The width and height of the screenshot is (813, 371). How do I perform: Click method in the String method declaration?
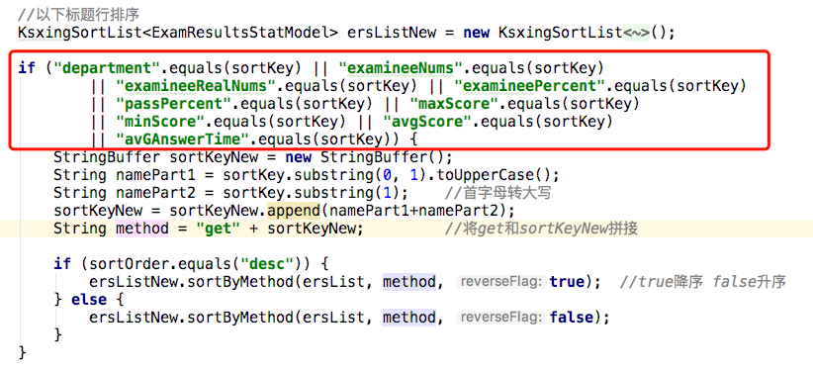tap(142, 229)
